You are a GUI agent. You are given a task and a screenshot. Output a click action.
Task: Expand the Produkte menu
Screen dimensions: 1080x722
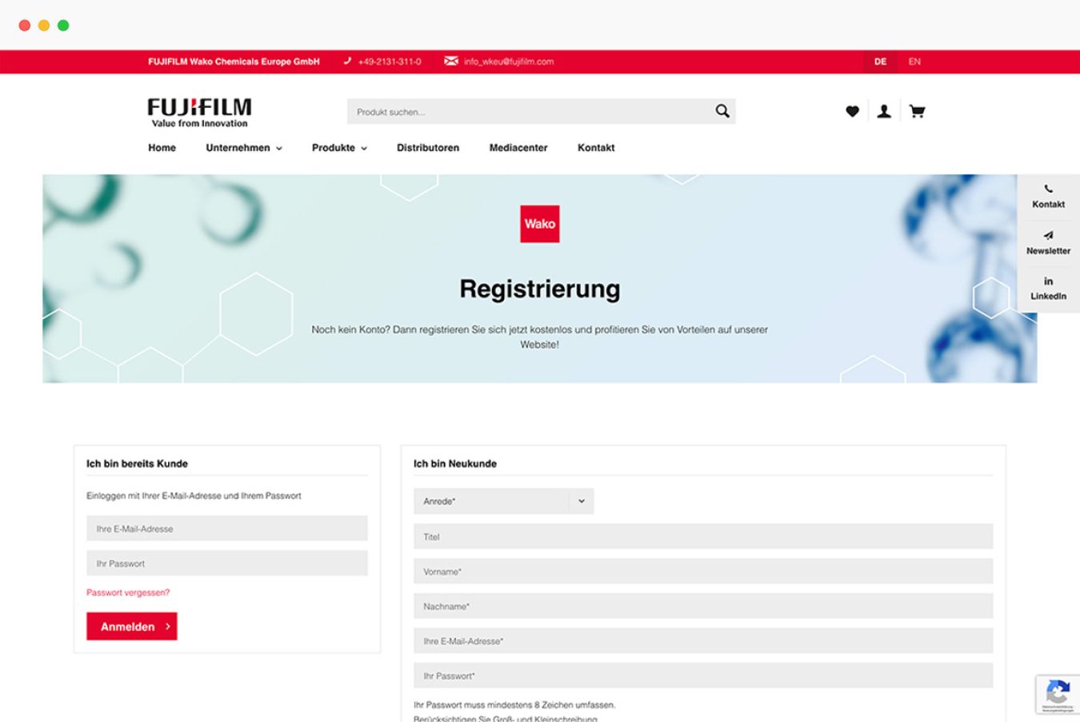coord(339,148)
